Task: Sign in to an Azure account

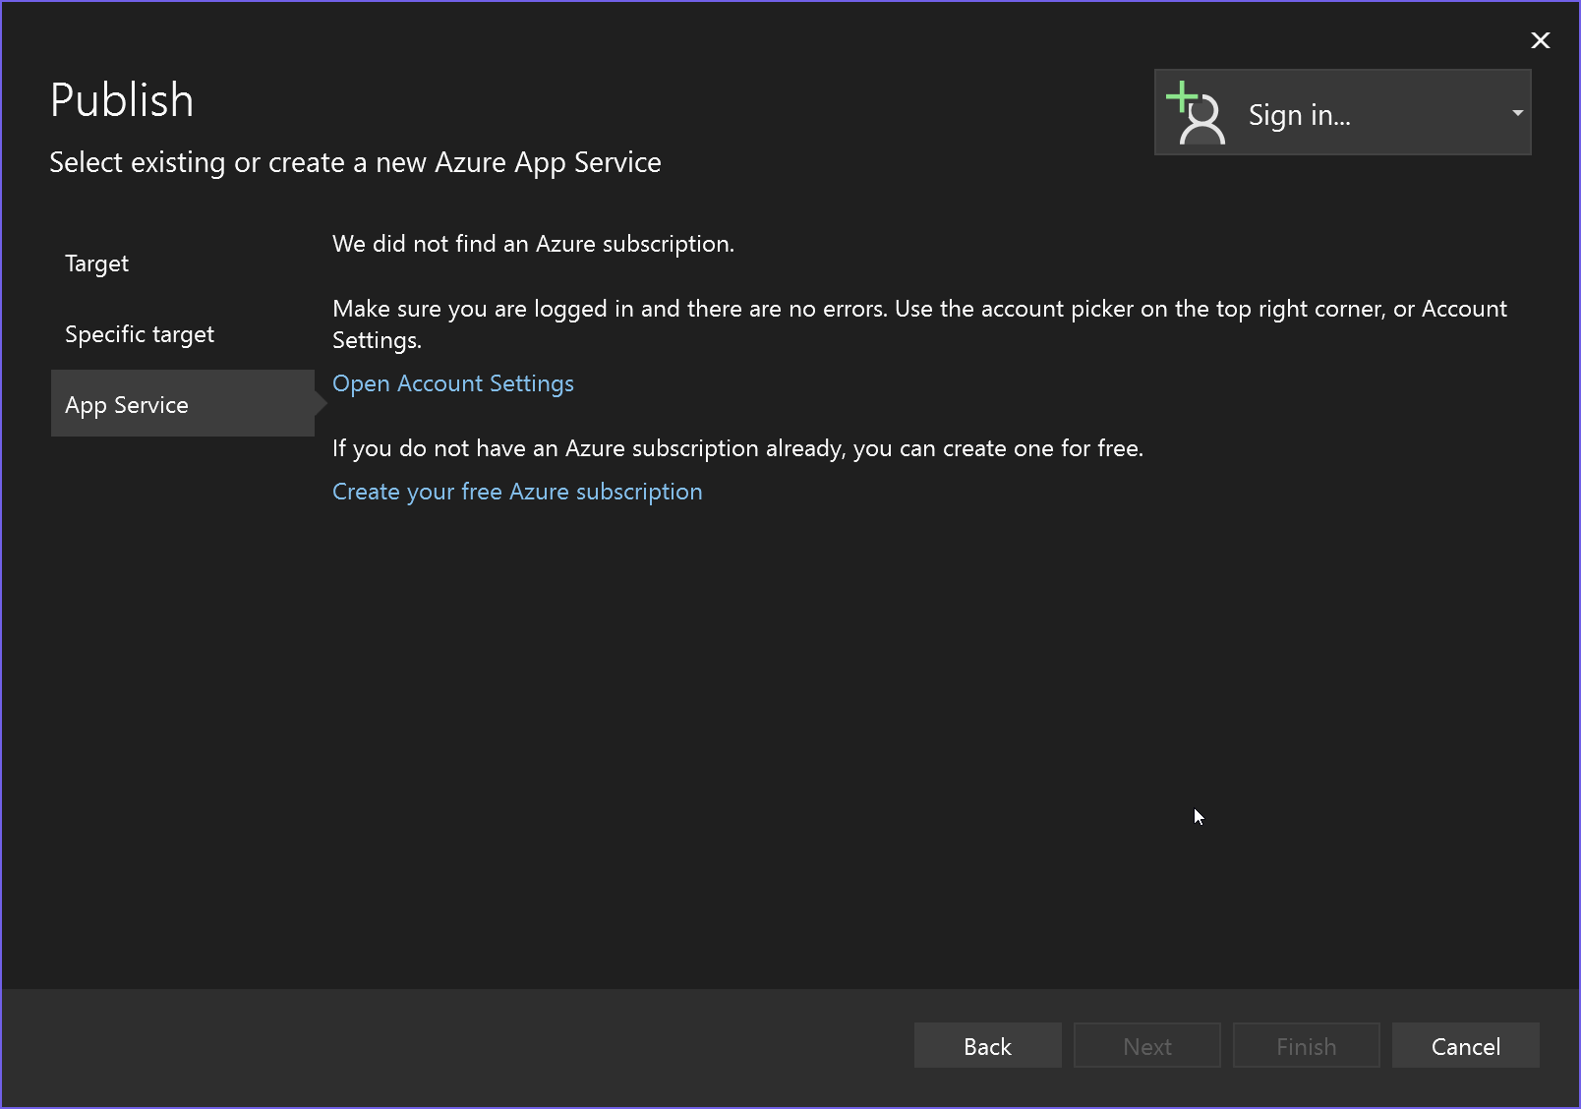Action: click(1298, 114)
